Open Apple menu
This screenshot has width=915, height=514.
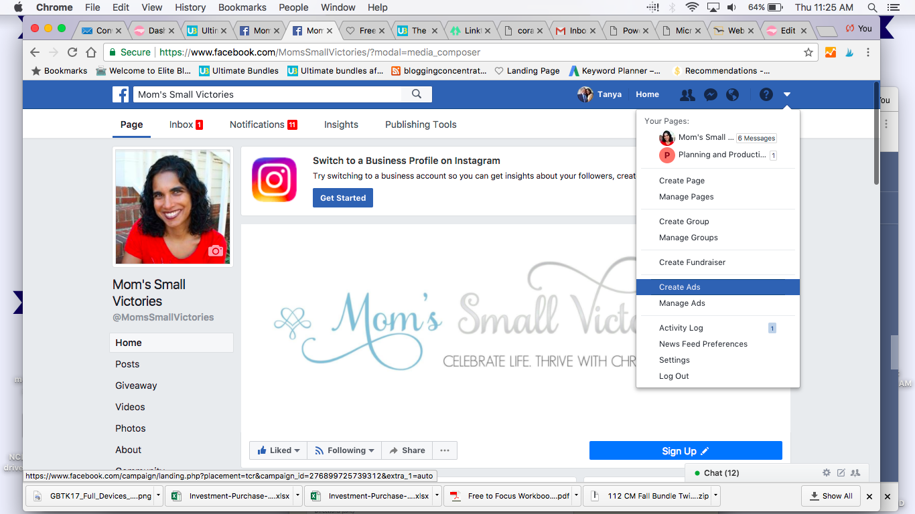17,7
